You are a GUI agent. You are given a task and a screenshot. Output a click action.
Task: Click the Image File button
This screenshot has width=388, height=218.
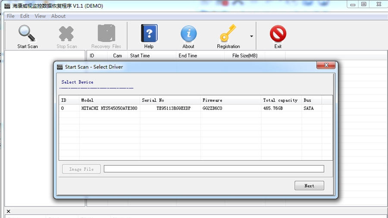81,169
